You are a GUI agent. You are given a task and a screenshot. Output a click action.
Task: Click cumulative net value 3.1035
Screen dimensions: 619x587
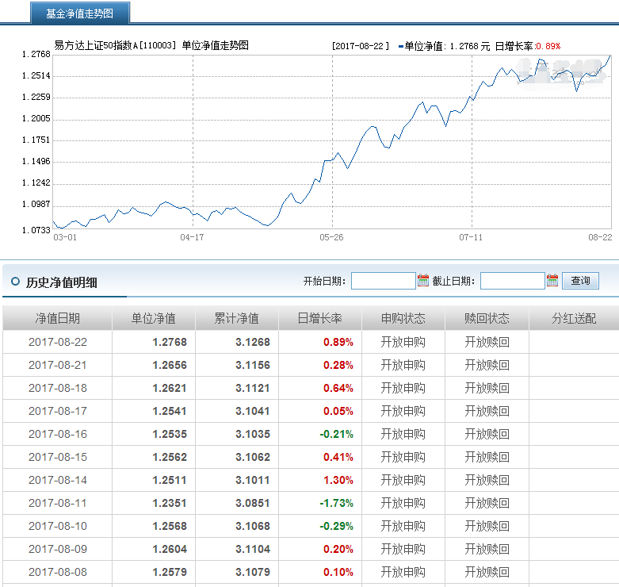click(x=253, y=434)
